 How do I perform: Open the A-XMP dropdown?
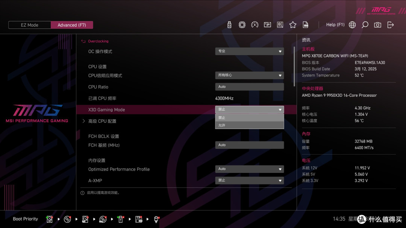coord(249,180)
